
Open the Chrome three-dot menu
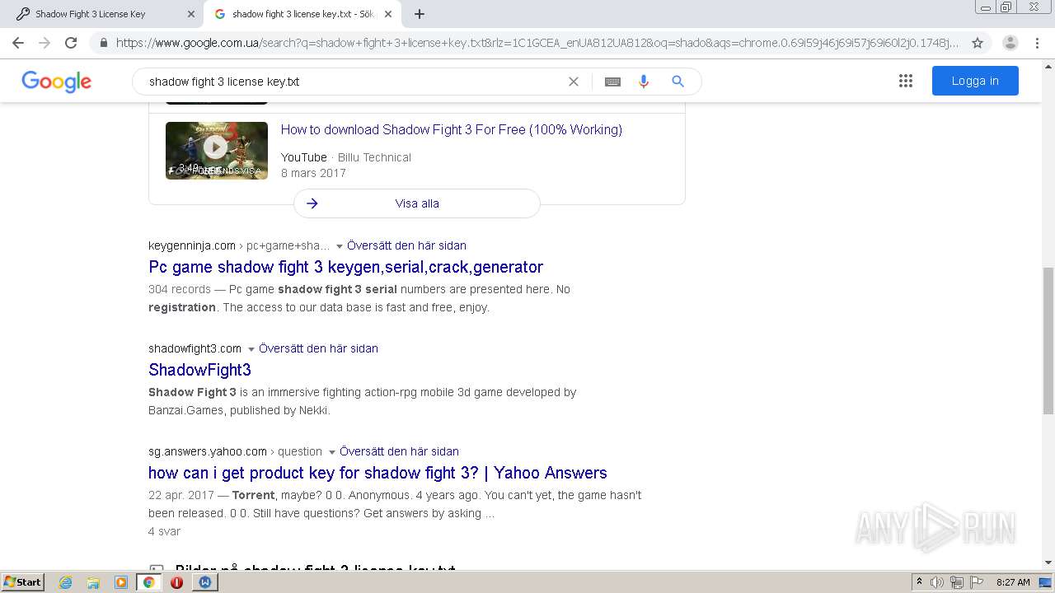1037,43
